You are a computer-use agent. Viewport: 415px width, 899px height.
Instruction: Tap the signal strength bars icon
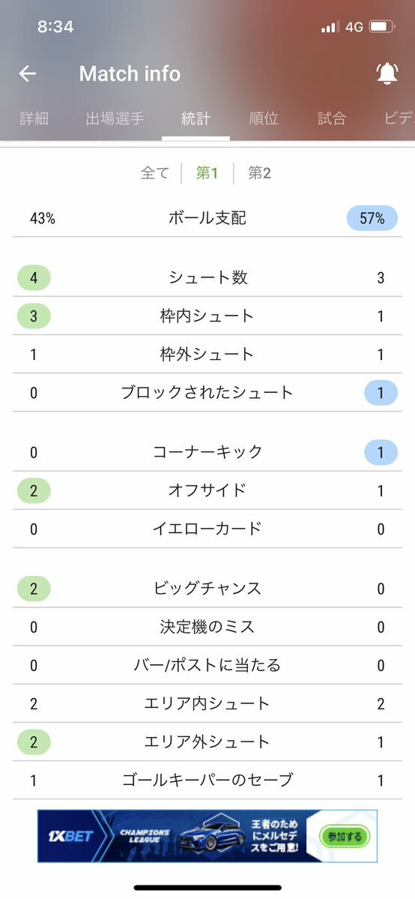330,27
